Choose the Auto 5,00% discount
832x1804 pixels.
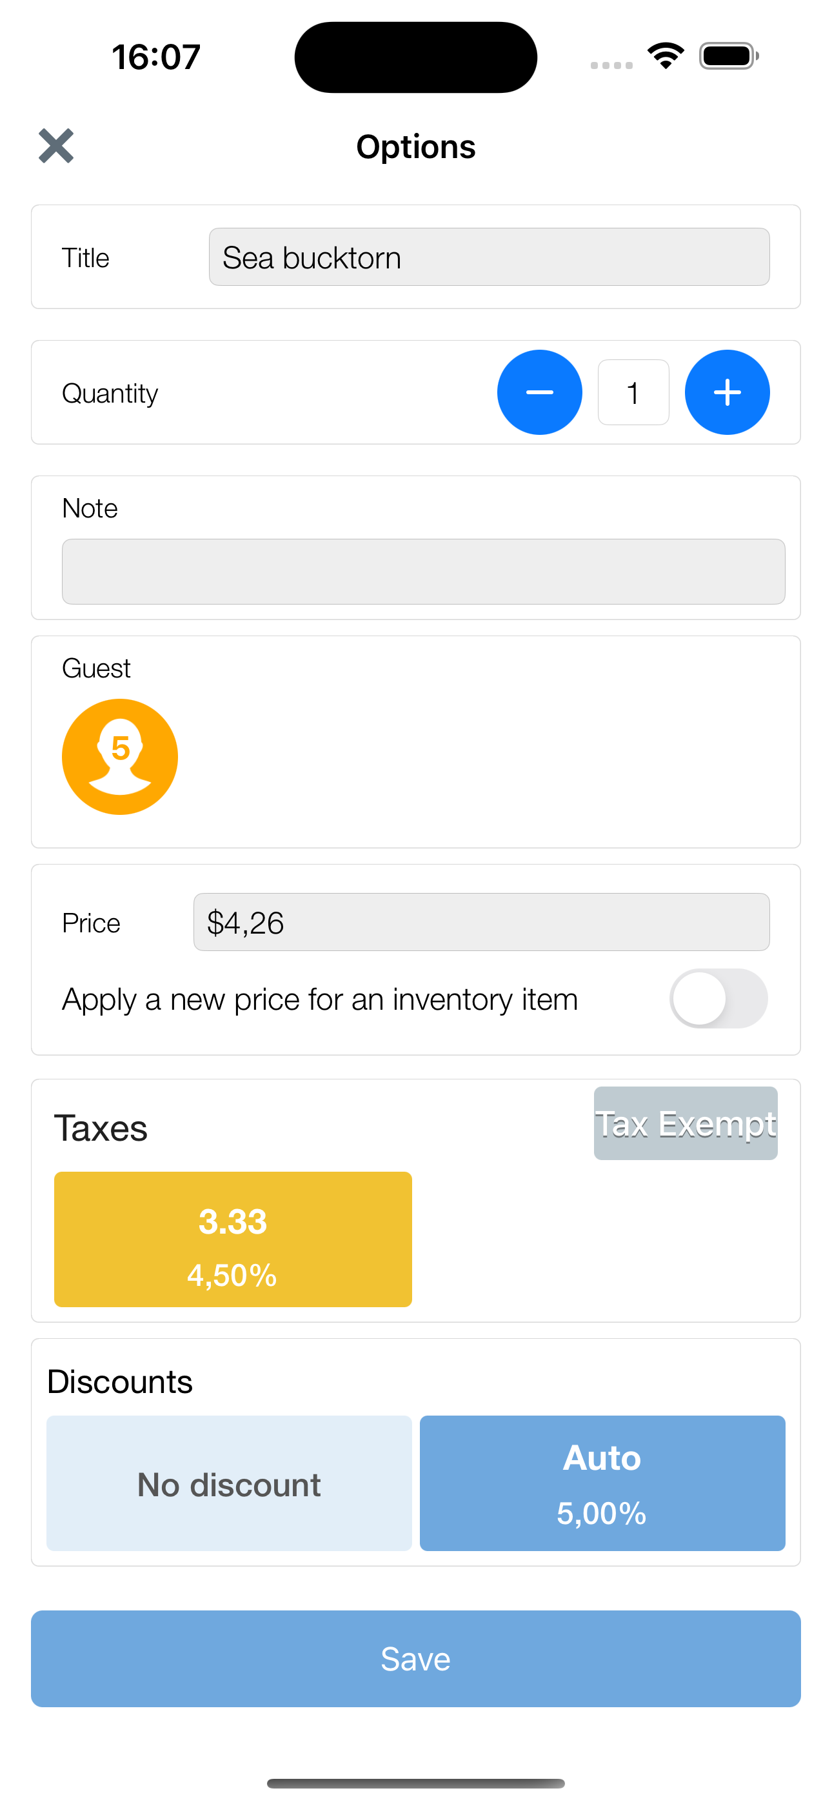[602, 1483]
